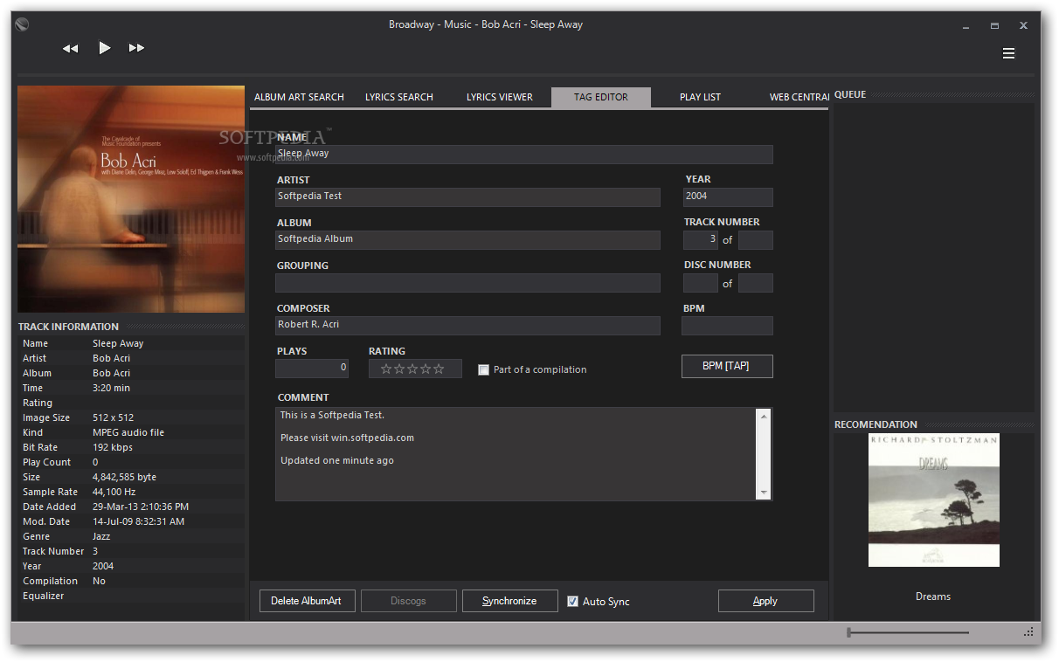The image size is (1059, 662).
Task: Click the Dreams recommendation title
Action: tap(933, 596)
